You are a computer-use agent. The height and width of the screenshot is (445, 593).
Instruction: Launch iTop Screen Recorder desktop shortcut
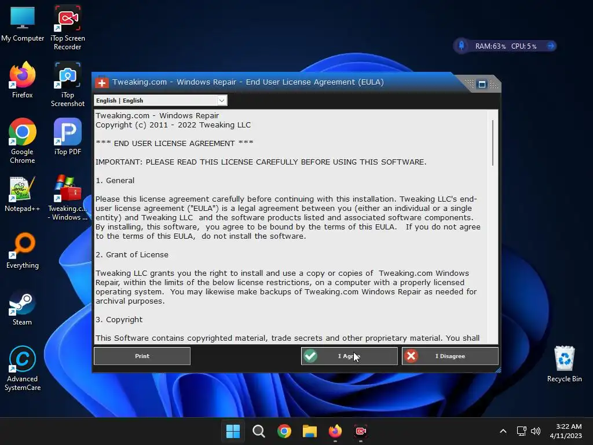click(x=67, y=27)
